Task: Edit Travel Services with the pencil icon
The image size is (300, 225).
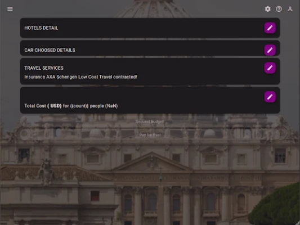Action: [270, 68]
